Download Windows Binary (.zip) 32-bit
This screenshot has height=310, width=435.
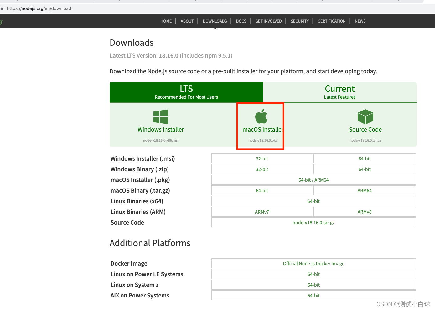[x=262, y=169]
